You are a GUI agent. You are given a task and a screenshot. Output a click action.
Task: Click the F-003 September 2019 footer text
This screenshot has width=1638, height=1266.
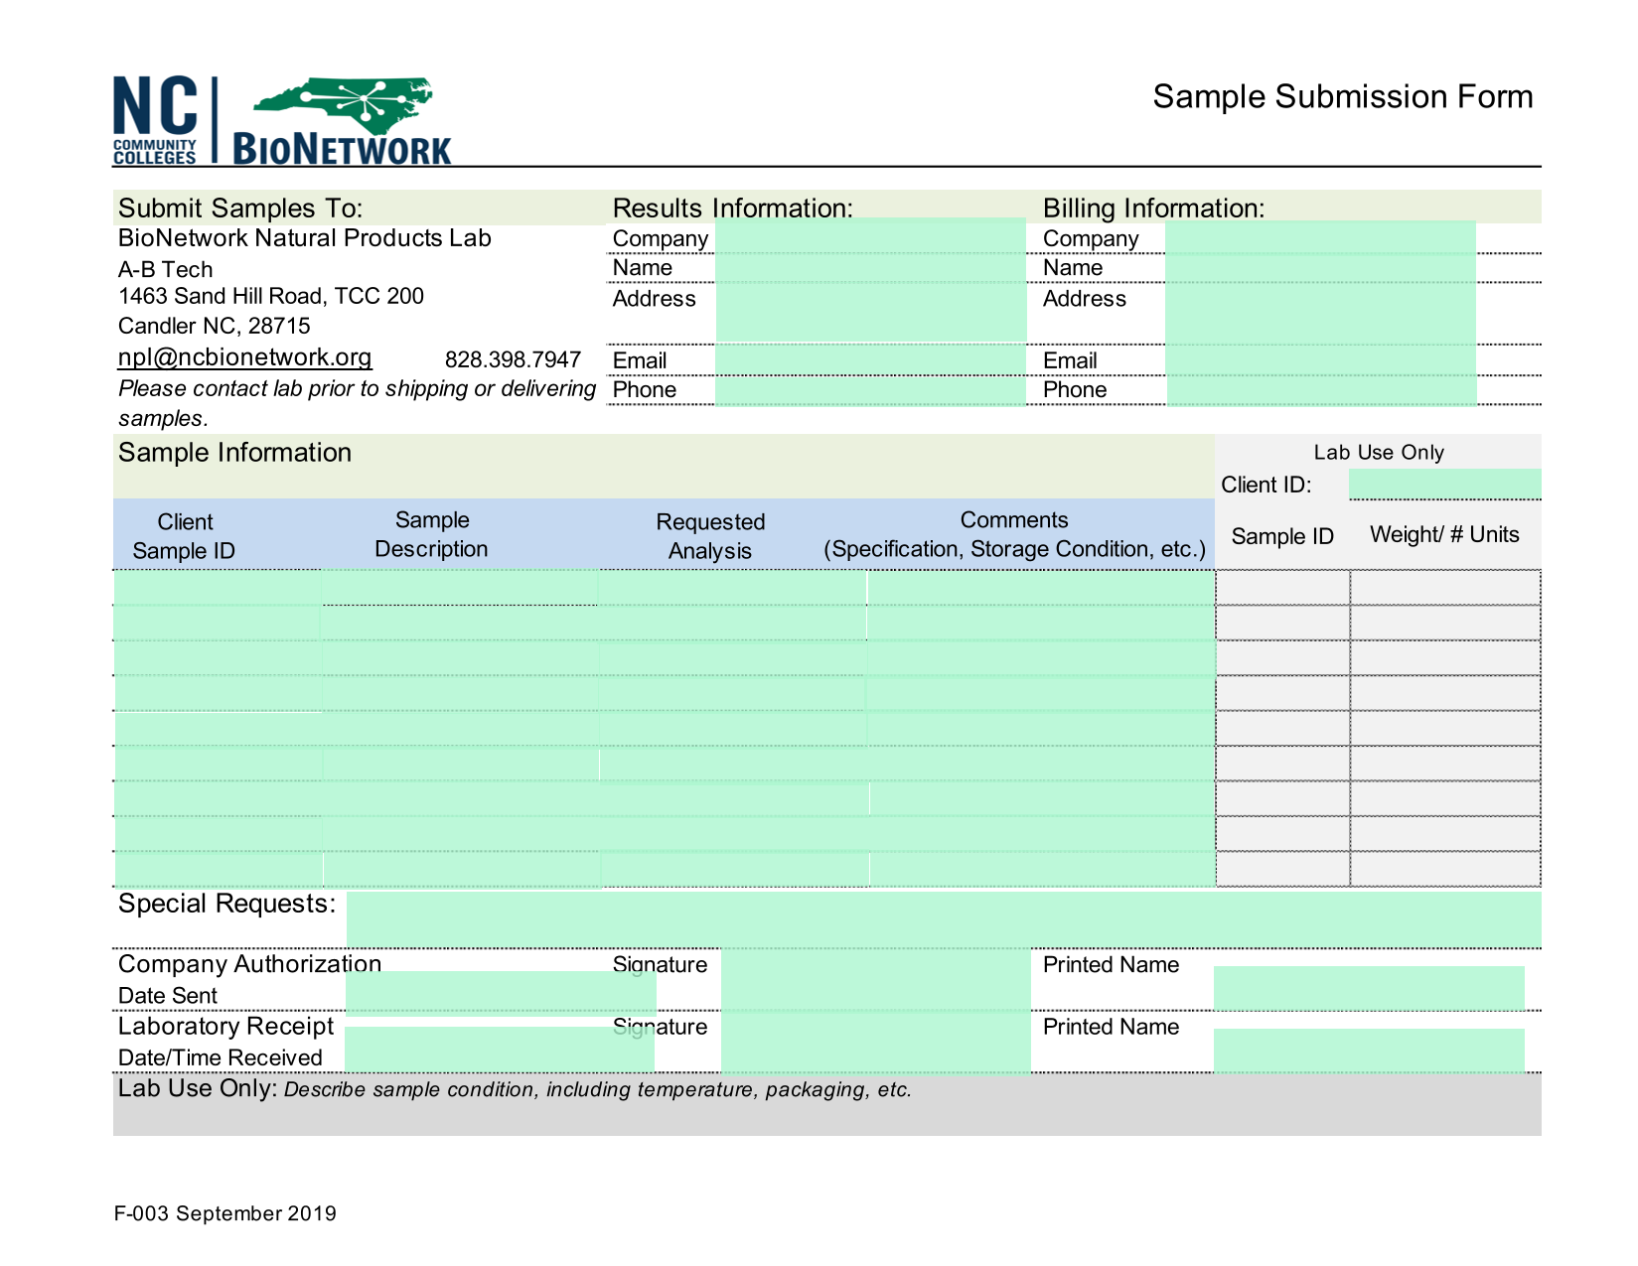click(x=225, y=1213)
